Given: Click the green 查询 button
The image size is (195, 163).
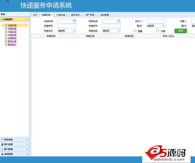Looking at the screenshot, I should coord(181,31).
